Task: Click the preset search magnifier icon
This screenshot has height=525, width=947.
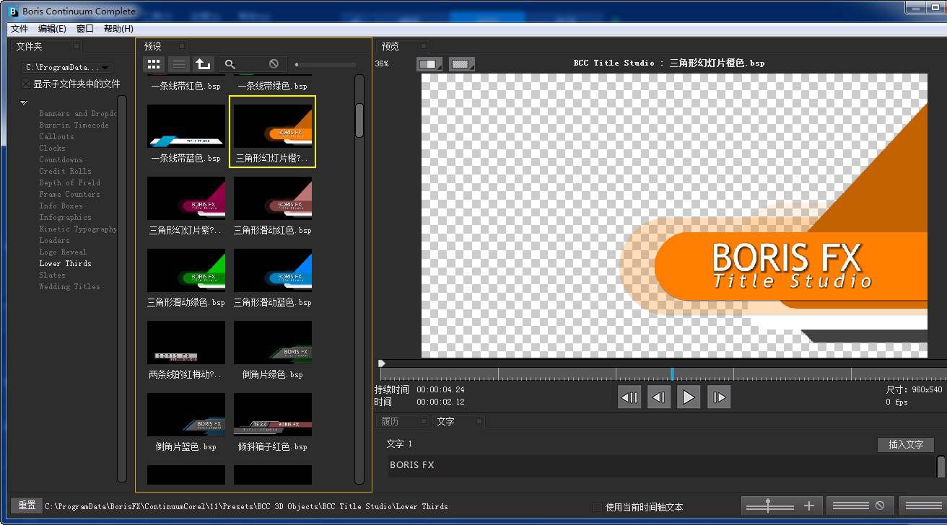Action: pos(230,64)
